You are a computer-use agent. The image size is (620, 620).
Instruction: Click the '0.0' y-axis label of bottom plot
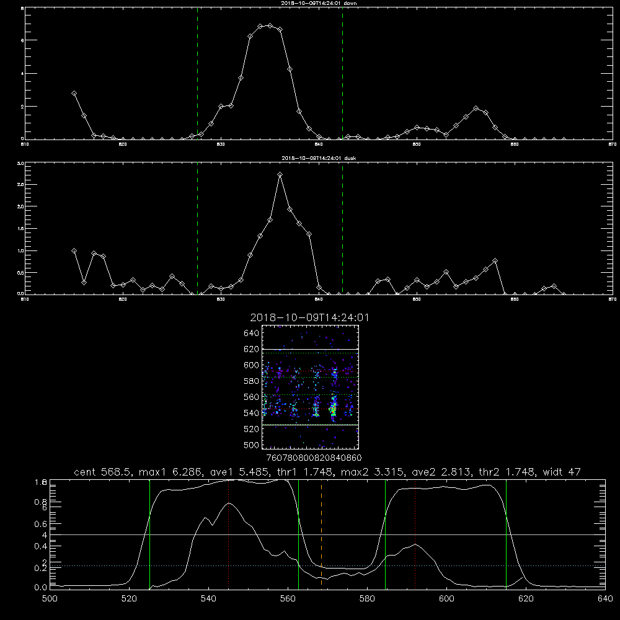coord(41,588)
